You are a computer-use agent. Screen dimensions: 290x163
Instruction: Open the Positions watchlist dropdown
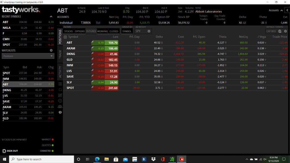(x=28, y=56)
